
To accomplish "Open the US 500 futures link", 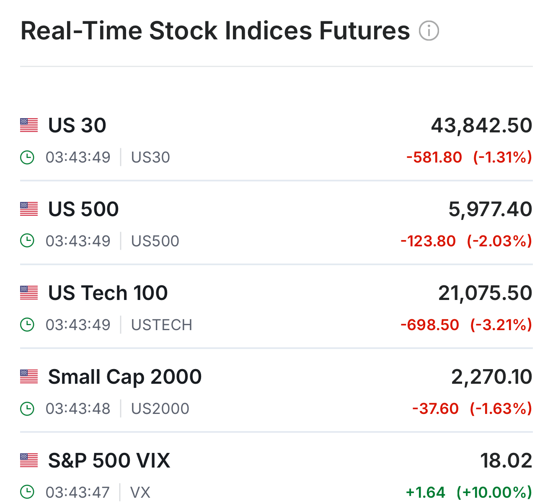I will click(83, 209).
